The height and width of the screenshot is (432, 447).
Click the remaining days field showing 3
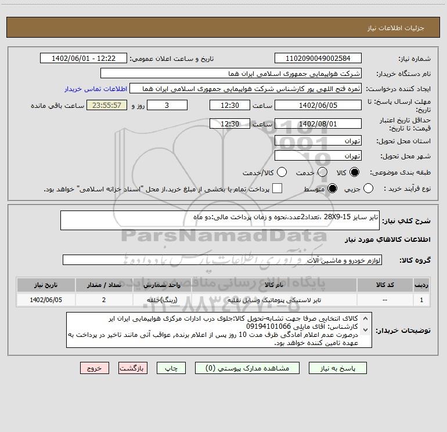pos(167,105)
